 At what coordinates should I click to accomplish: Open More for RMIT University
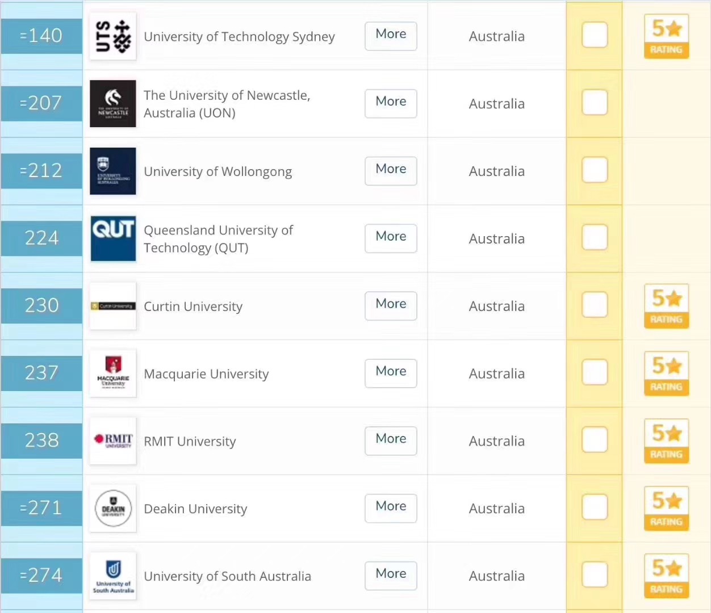click(391, 440)
